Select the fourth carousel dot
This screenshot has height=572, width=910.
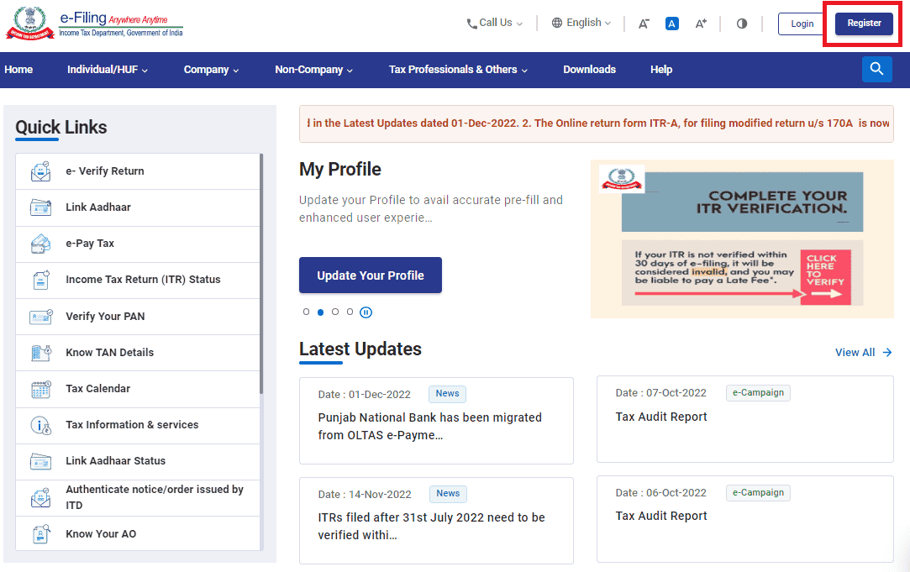pos(350,312)
